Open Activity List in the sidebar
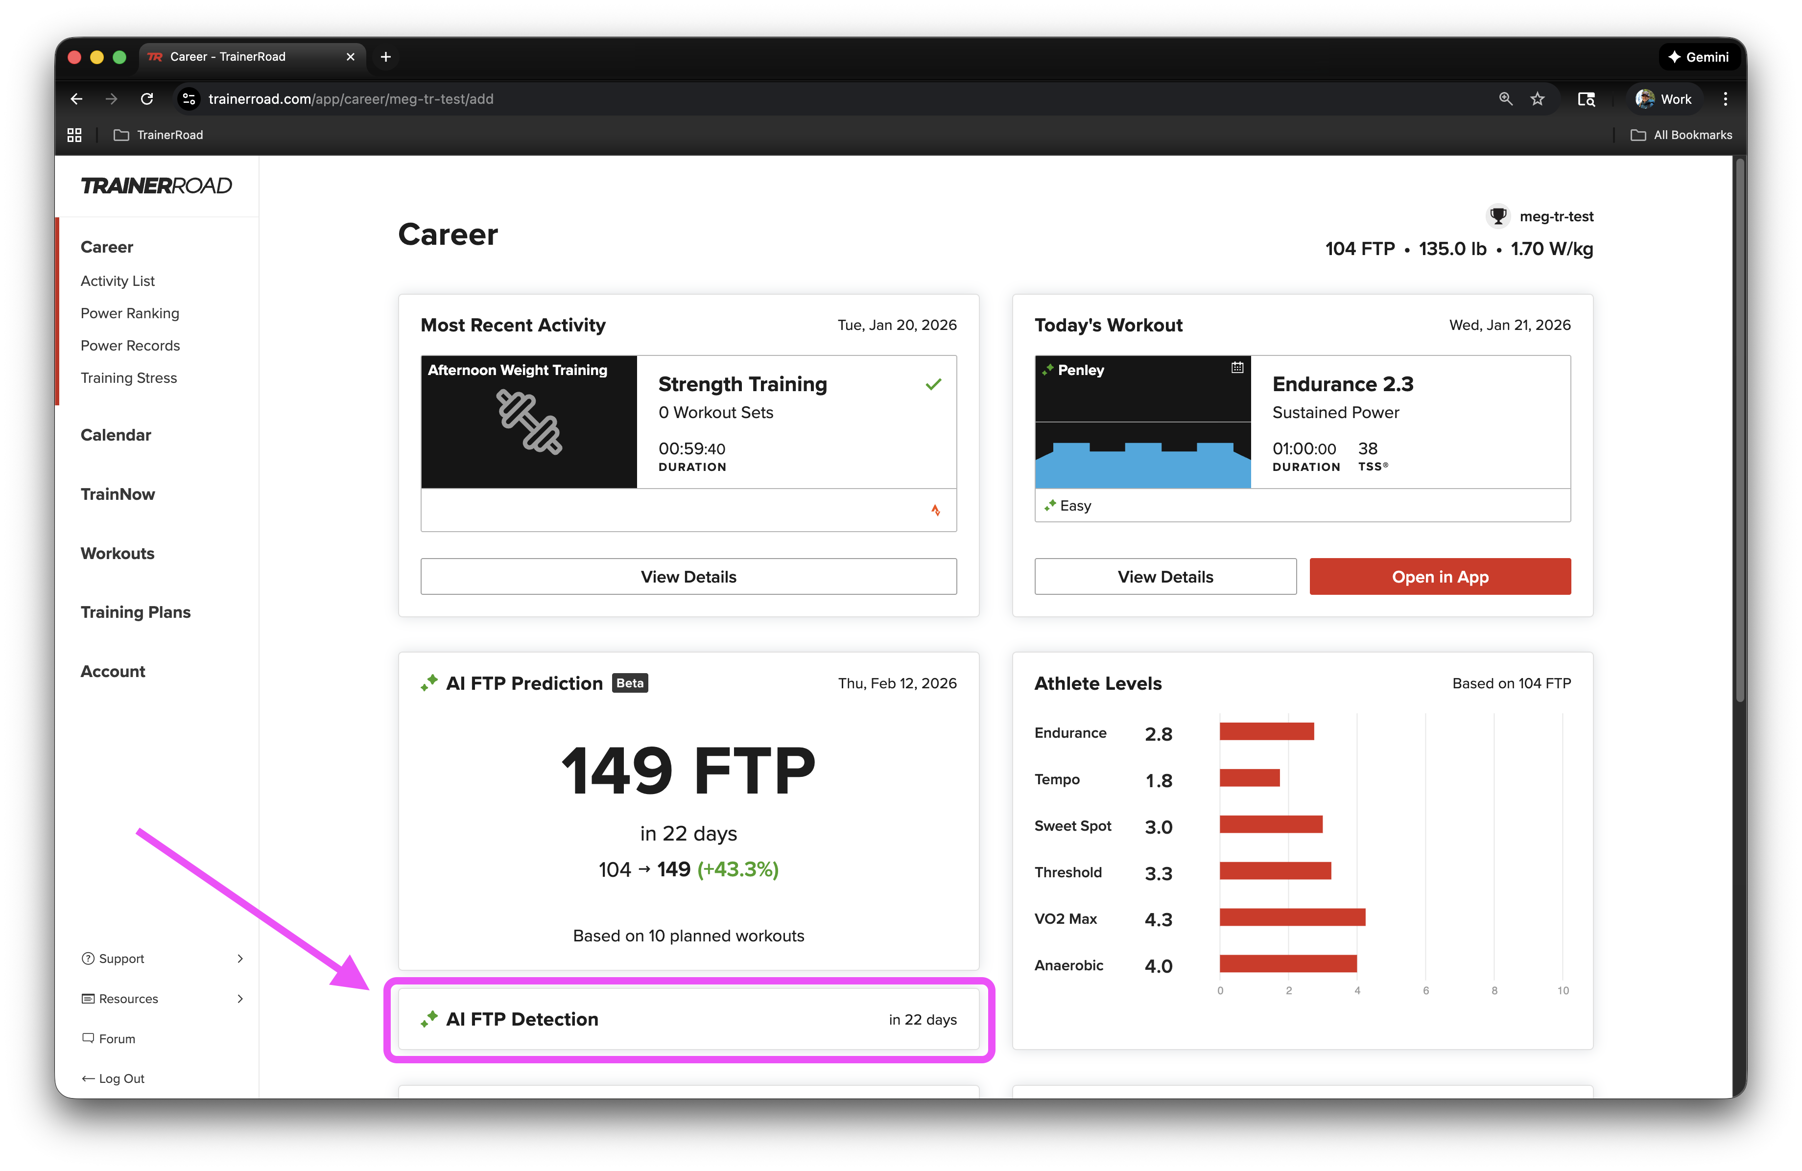 coord(118,281)
